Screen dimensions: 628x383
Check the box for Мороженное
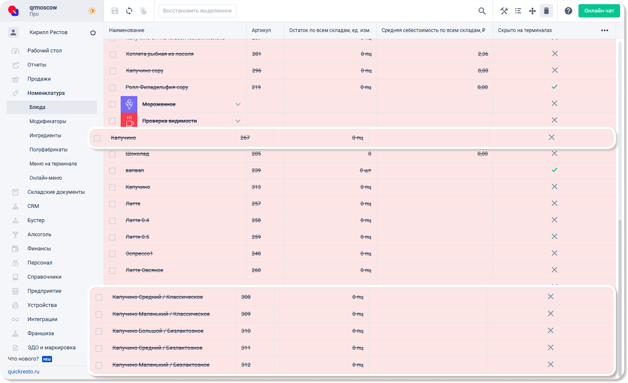(112, 104)
